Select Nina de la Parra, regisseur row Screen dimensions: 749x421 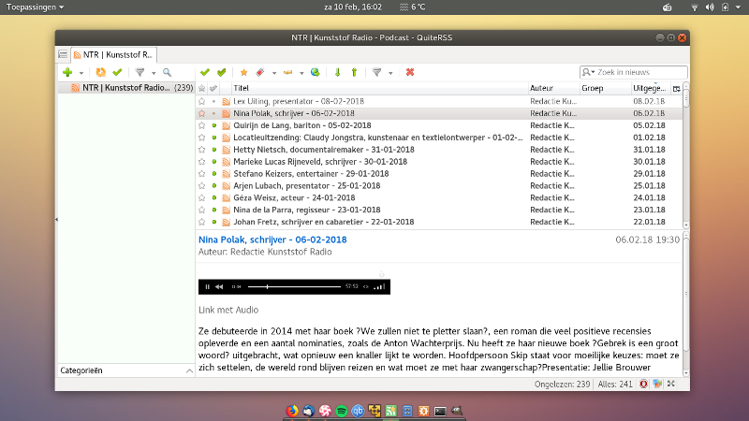439,210
